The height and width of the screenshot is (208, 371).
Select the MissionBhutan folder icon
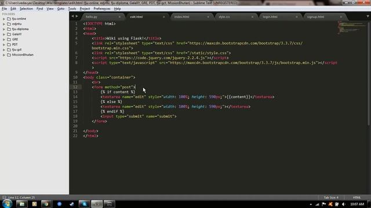click(x=9, y=55)
